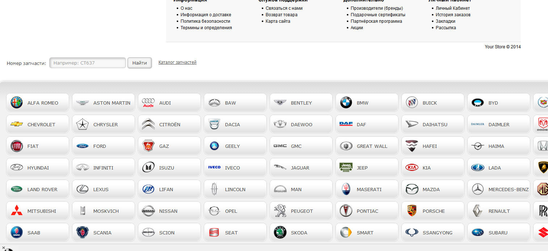Open Карта сайта link

pyautogui.click(x=278, y=21)
